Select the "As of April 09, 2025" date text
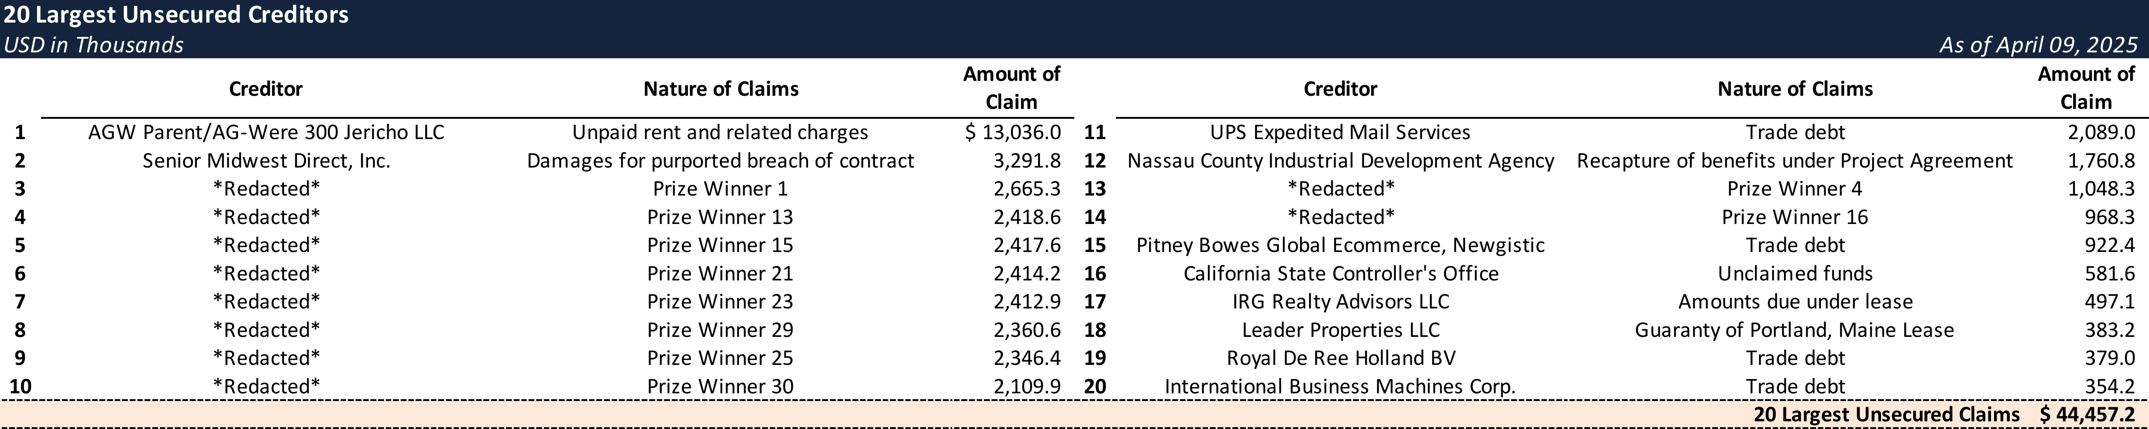 pyautogui.click(x=2038, y=44)
